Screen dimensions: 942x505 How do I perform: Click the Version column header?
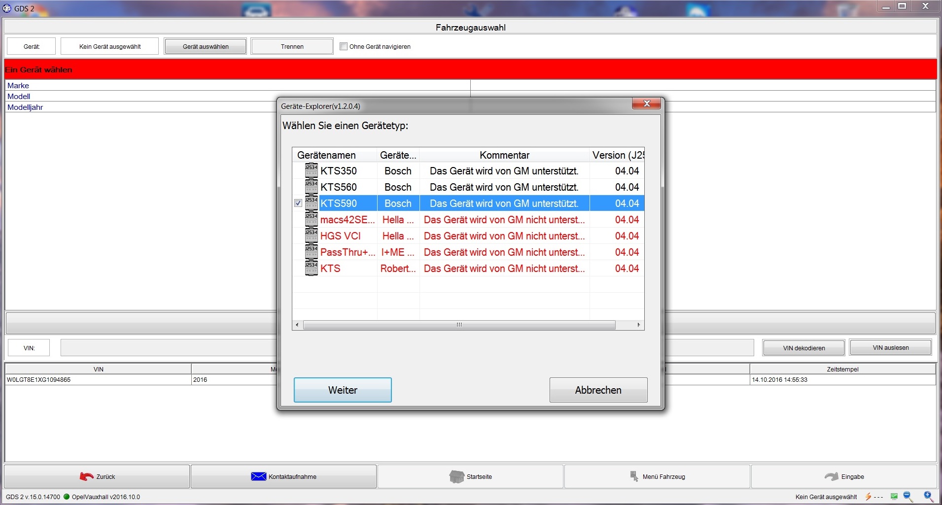[617, 155]
